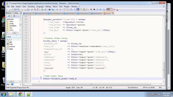The image size is (173, 97).
Task: Click the filter icon next to Filter label
Action: click(x=12, y=84)
